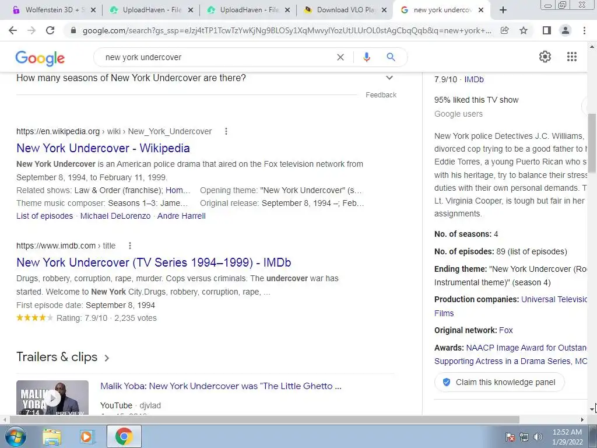Open the volume control in system tray
Screen dimensions: 597x448
538,437
